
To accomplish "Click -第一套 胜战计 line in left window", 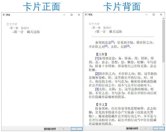I will pyautogui.click(x=19, y=28).
